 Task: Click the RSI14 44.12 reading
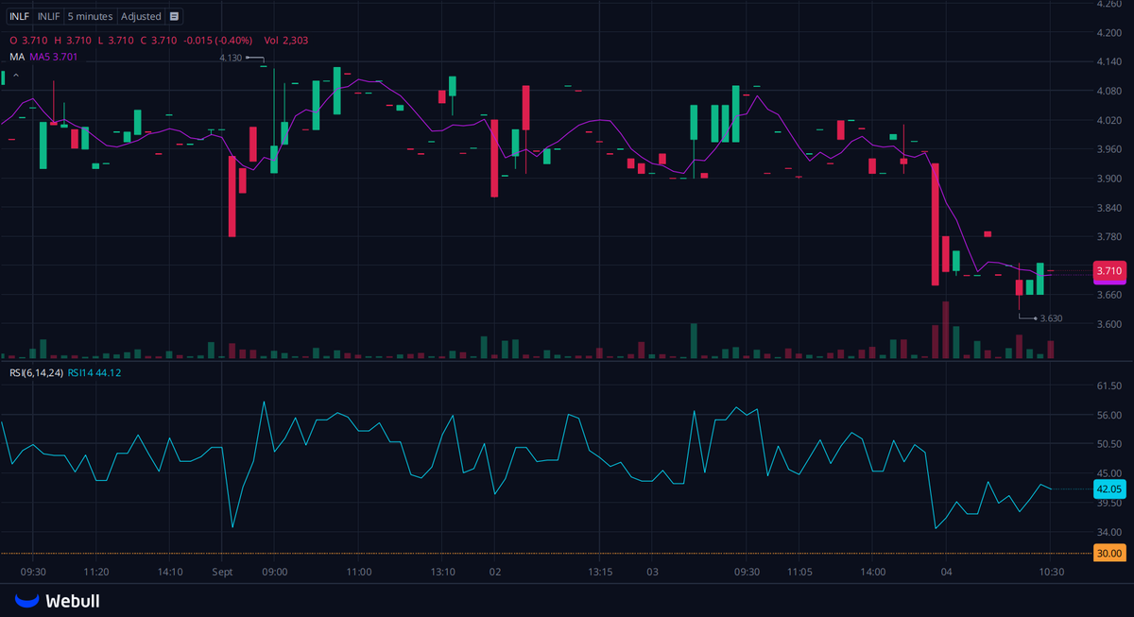coord(94,373)
